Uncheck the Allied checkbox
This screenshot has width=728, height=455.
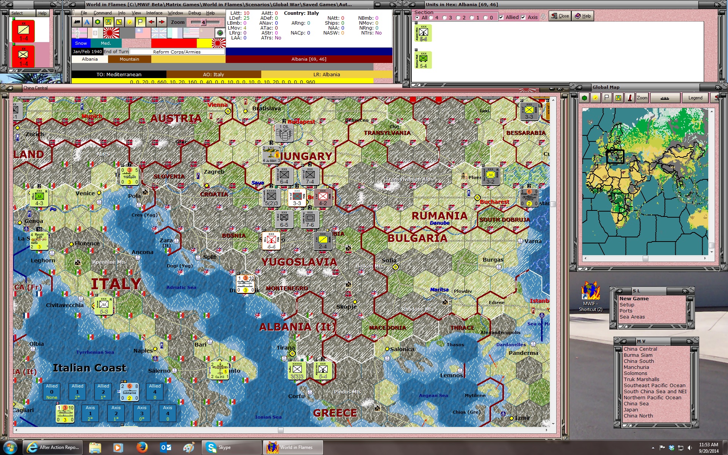coord(501,17)
